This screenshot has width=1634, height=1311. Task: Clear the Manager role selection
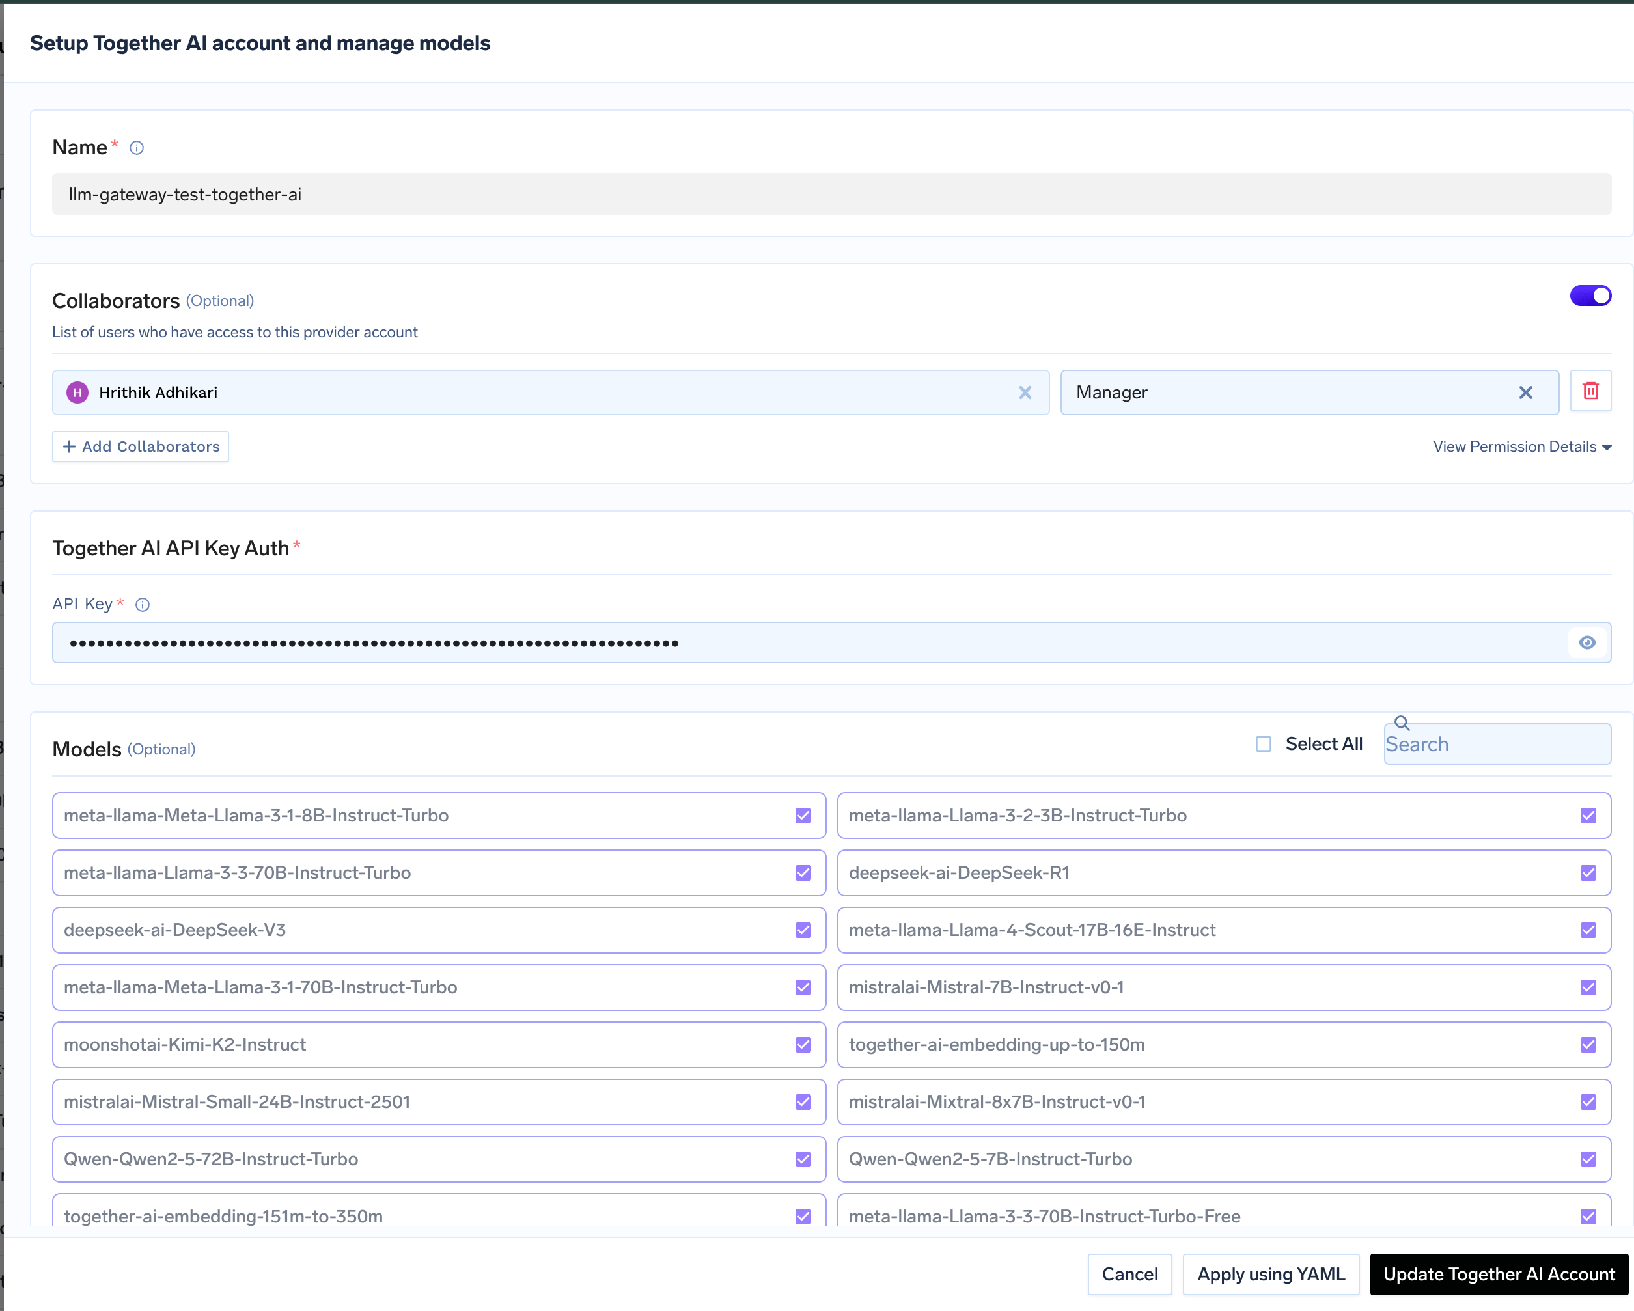[x=1526, y=393]
